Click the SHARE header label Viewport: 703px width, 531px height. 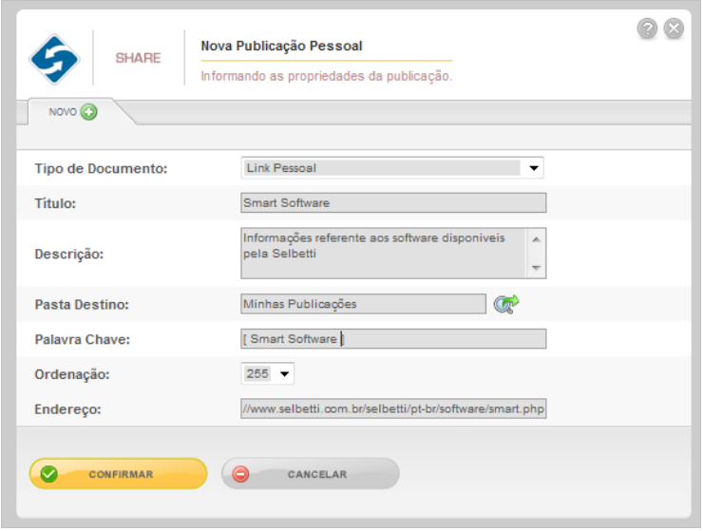(138, 58)
